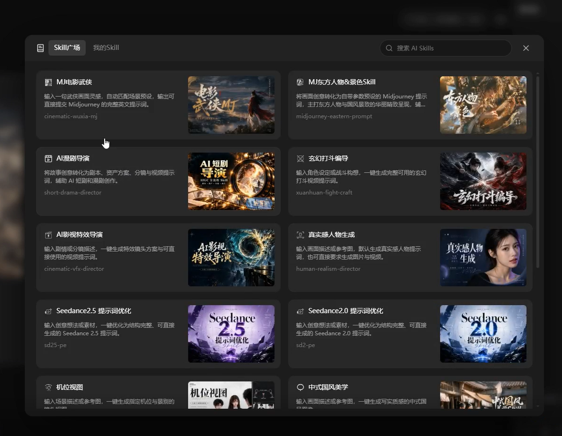Select the AI影视特效导演 cover thumbnail
Screen dimensions: 562x436
point(231,257)
